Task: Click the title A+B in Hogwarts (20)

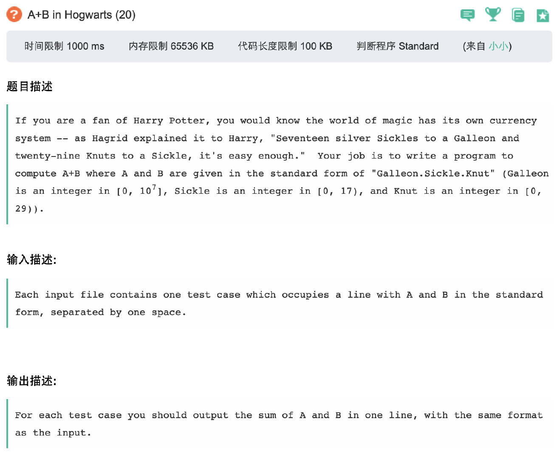Action: 82,15
